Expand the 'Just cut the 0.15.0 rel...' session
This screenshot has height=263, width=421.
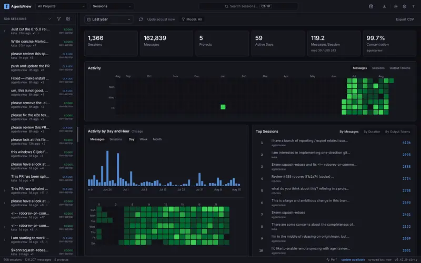(5, 31)
